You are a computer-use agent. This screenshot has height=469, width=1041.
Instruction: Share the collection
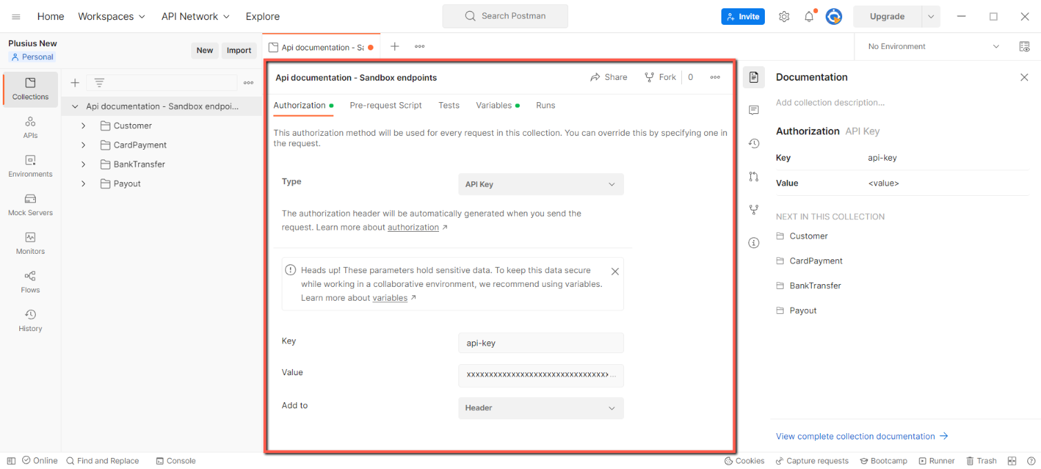[x=608, y=77]
